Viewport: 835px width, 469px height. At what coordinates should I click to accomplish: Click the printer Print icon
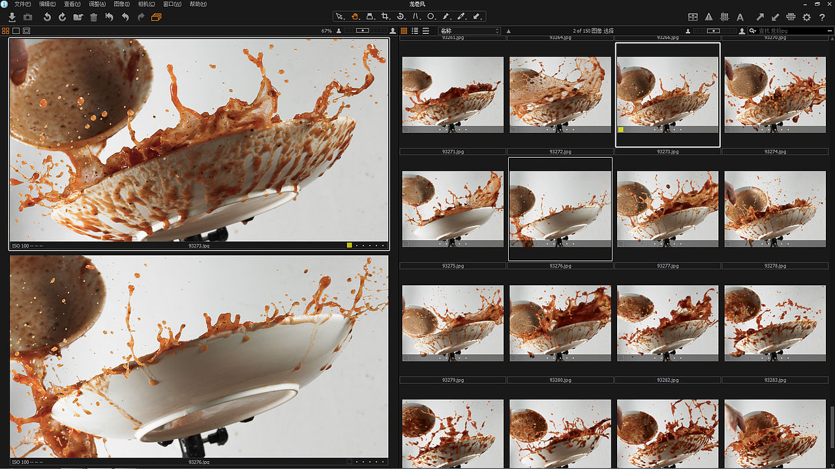tap(791, 18)
